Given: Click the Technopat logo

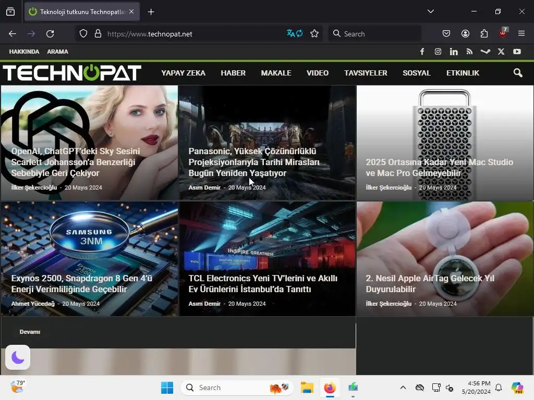Looking at the screenshot, I should pyautogui.click(x=72, y=72).
